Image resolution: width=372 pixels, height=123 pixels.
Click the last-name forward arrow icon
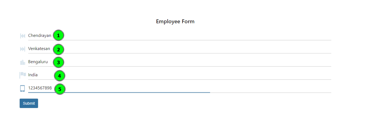[x=23, y=49]
